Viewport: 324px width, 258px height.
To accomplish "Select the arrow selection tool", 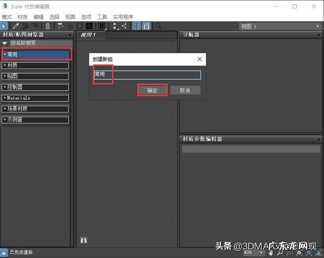I will (4, 26).
